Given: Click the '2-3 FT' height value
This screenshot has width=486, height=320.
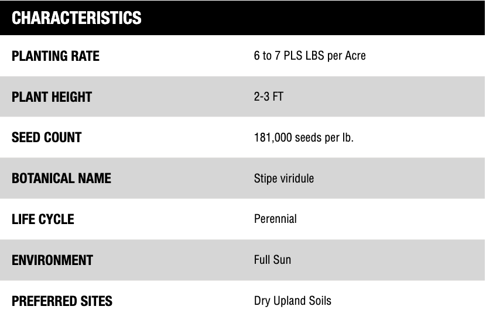Looking at the screenshot, I should click(269, 97).
